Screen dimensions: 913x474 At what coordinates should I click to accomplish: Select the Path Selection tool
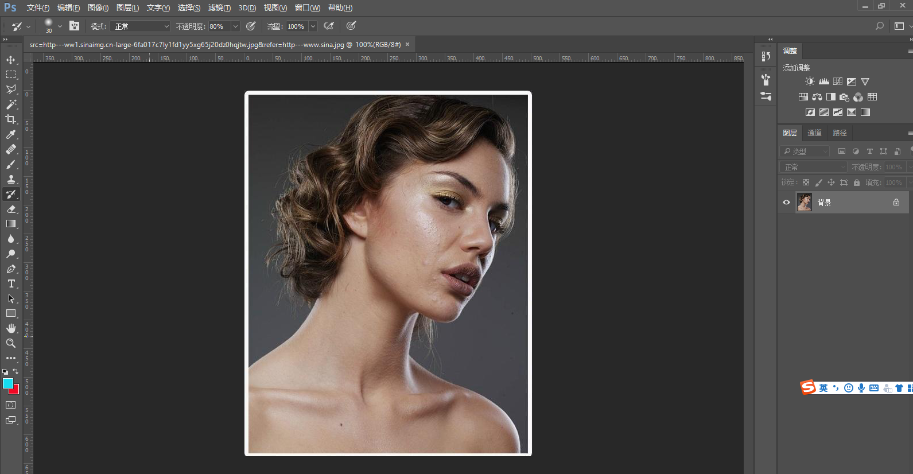click(x=11, y=298)
